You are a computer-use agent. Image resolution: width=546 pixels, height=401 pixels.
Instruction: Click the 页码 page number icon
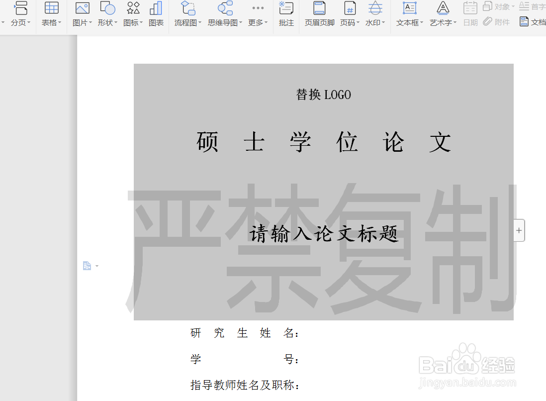[x=350, y=8]
